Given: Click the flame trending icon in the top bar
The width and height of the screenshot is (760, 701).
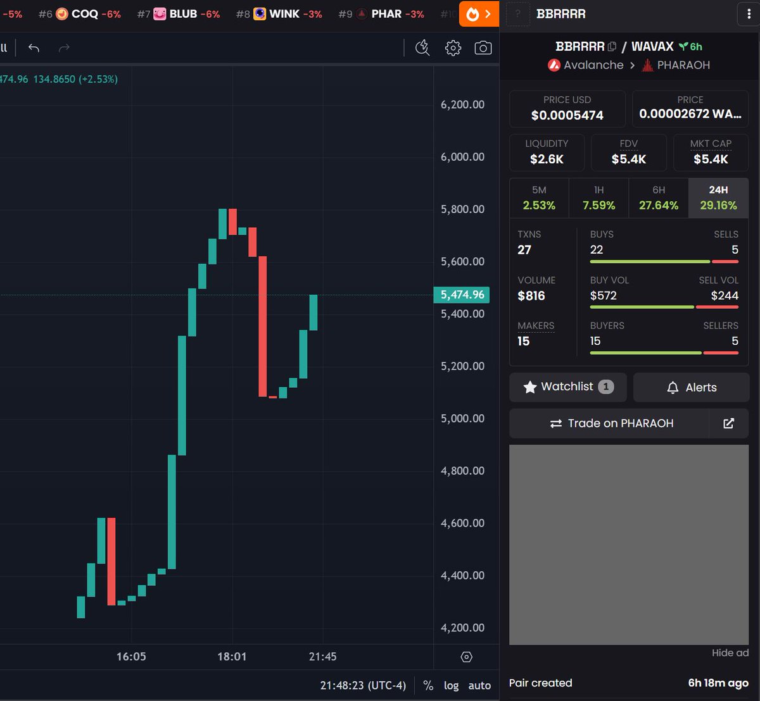Looking at the screenshot, I should tap(471, 13).
